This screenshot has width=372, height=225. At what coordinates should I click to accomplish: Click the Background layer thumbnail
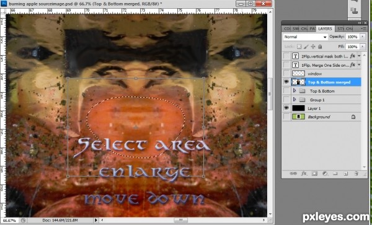coord(298,117)
